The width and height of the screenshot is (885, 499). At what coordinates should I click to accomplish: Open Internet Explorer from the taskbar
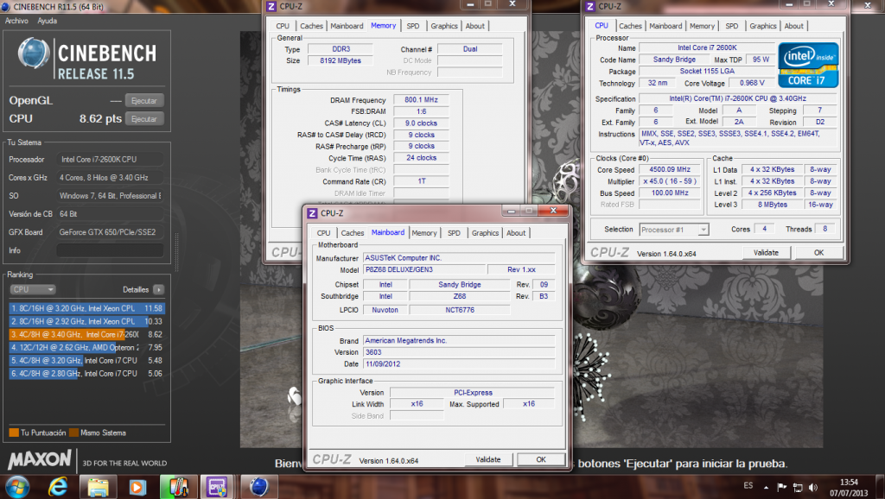58,486
